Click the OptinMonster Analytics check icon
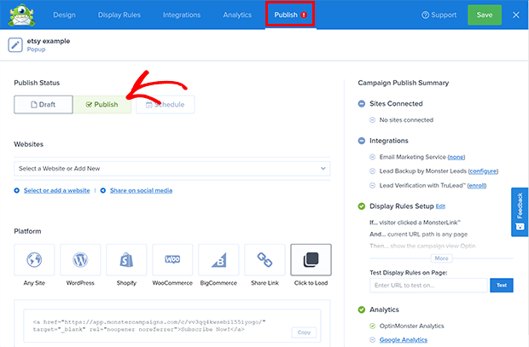529x347 pixels. click(x=373, y=326)
